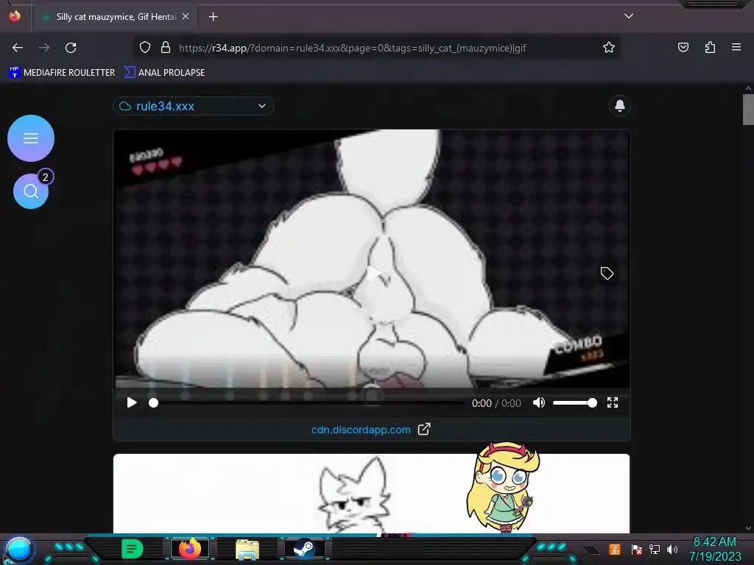Bookmark this page with the star icon
This screenshot has height=565, width=754.
pos(609,48)
